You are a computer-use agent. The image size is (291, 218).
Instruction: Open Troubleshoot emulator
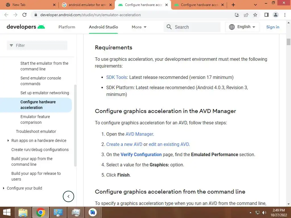click(x=36, y=131)
